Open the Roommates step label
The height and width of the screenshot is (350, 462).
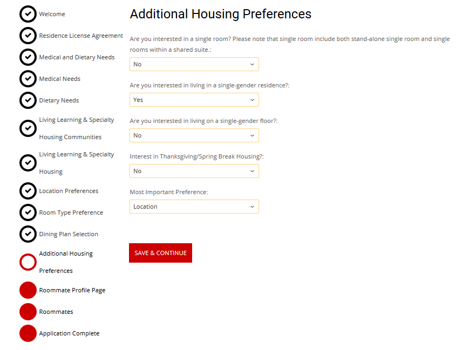tap(56, 312)
